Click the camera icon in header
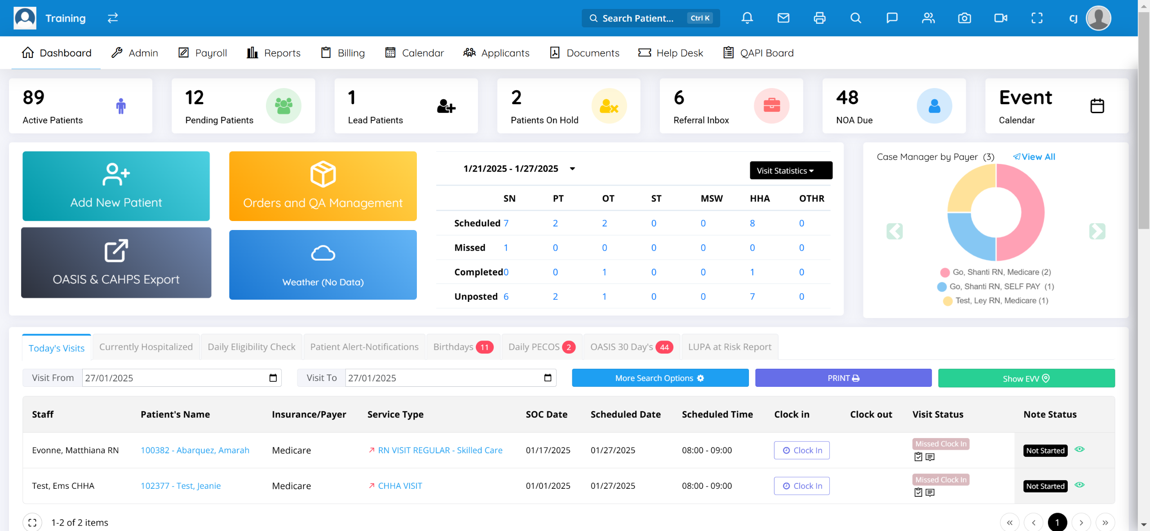Image resolution: width=1150 pixels, height=531 pixels. tap(964, 18)
